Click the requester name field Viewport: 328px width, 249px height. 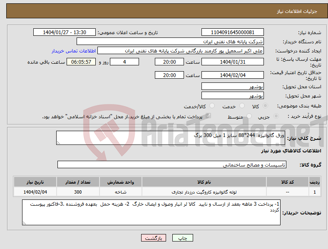(181, 51)
